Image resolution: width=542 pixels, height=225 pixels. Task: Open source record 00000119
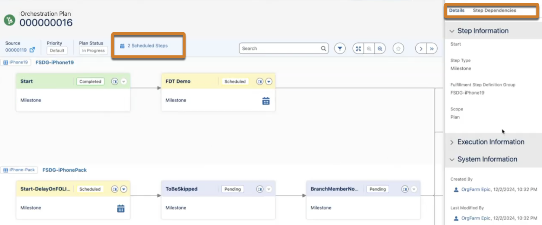point(16,50)
